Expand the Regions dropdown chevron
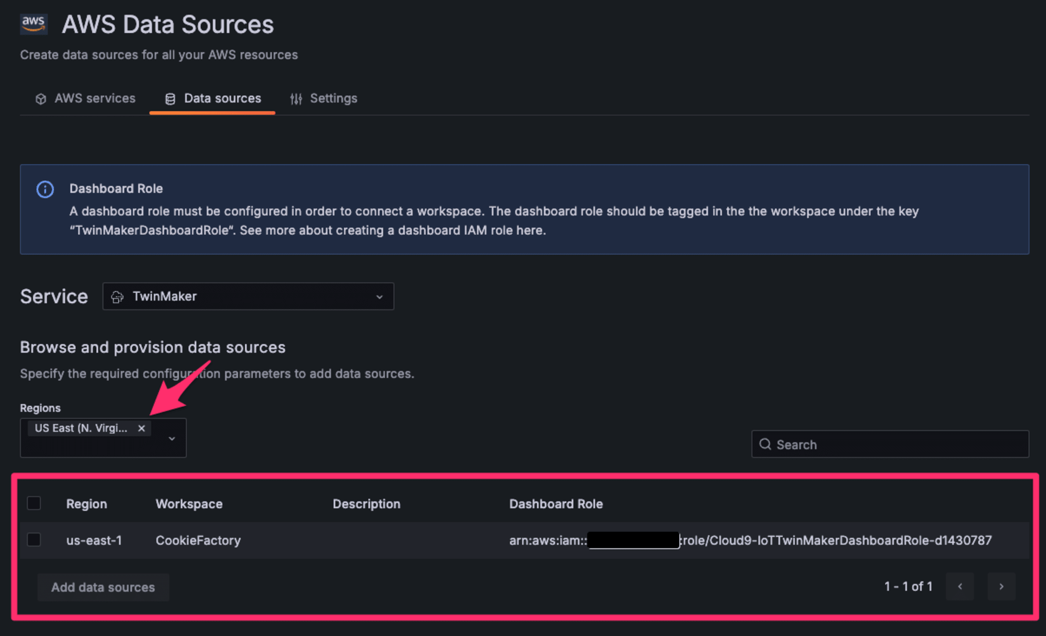This screenshot has width=1046, height=636. click(172, 438)
